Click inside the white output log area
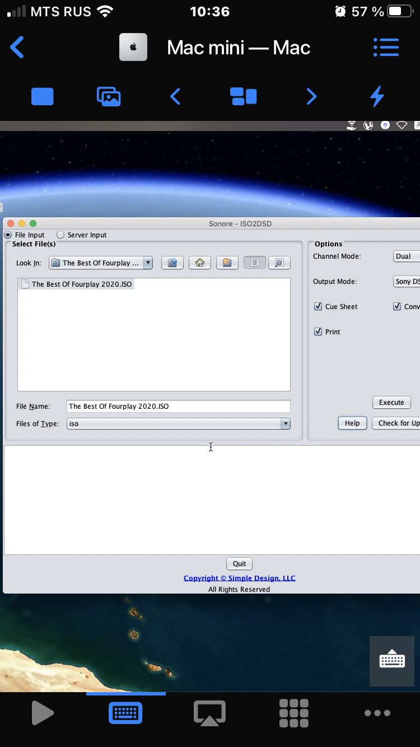420x747 pixels. pos(212,499)
